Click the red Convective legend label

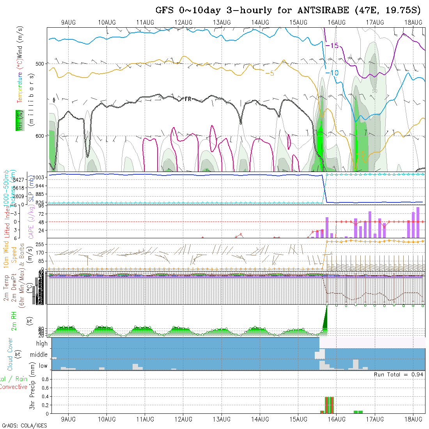[13, 387]
